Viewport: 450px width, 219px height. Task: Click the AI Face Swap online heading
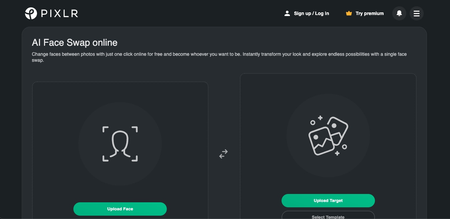coord(75,43)
